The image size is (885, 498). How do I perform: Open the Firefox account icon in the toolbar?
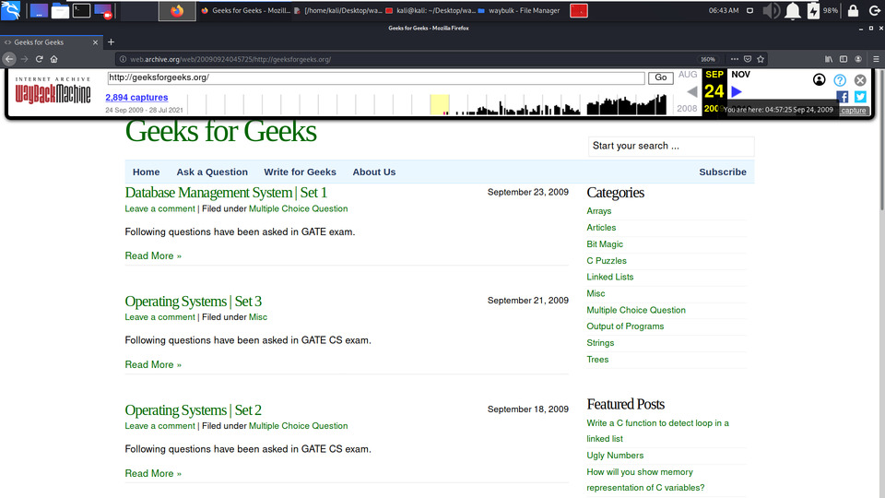858,59
